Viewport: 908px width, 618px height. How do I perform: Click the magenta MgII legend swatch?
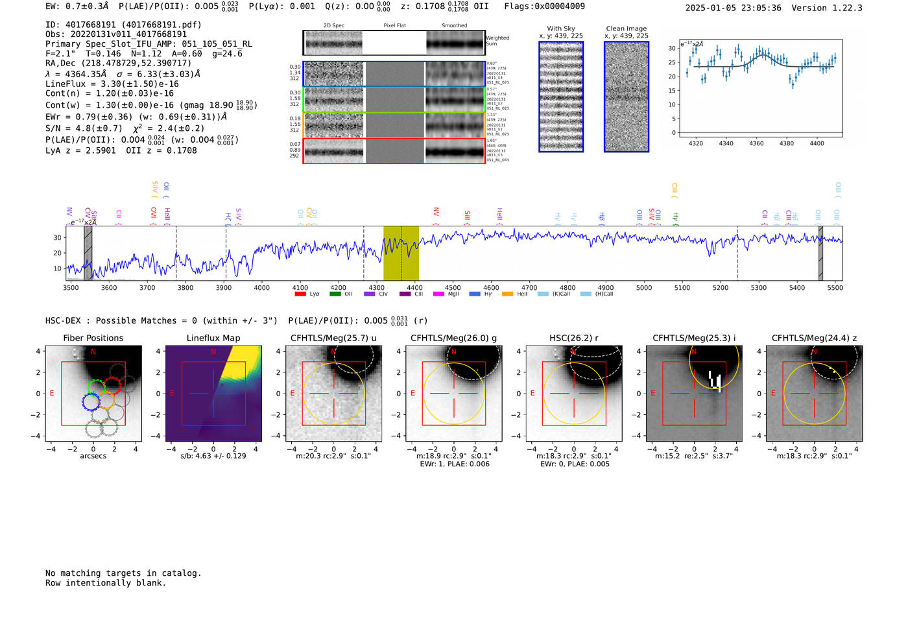click(438, 294)
